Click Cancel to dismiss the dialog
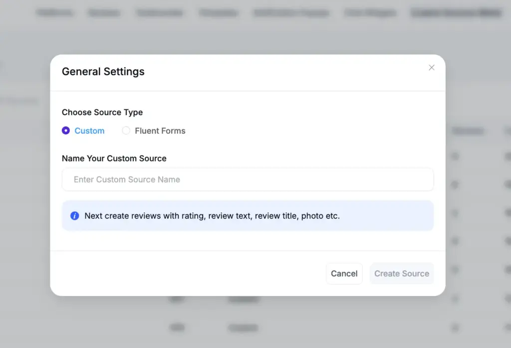Viewport: 511px width, 348px height. 344,273
